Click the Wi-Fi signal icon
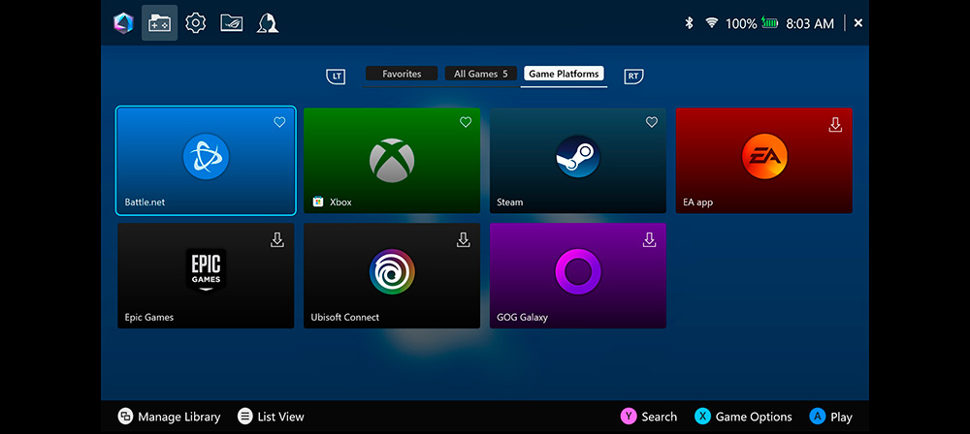 point(712,23)
